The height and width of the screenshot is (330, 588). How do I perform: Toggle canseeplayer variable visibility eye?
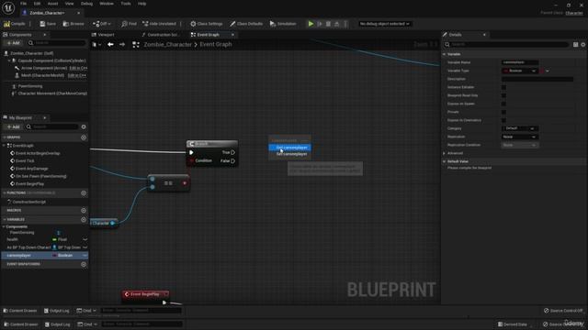coord(85,256)
